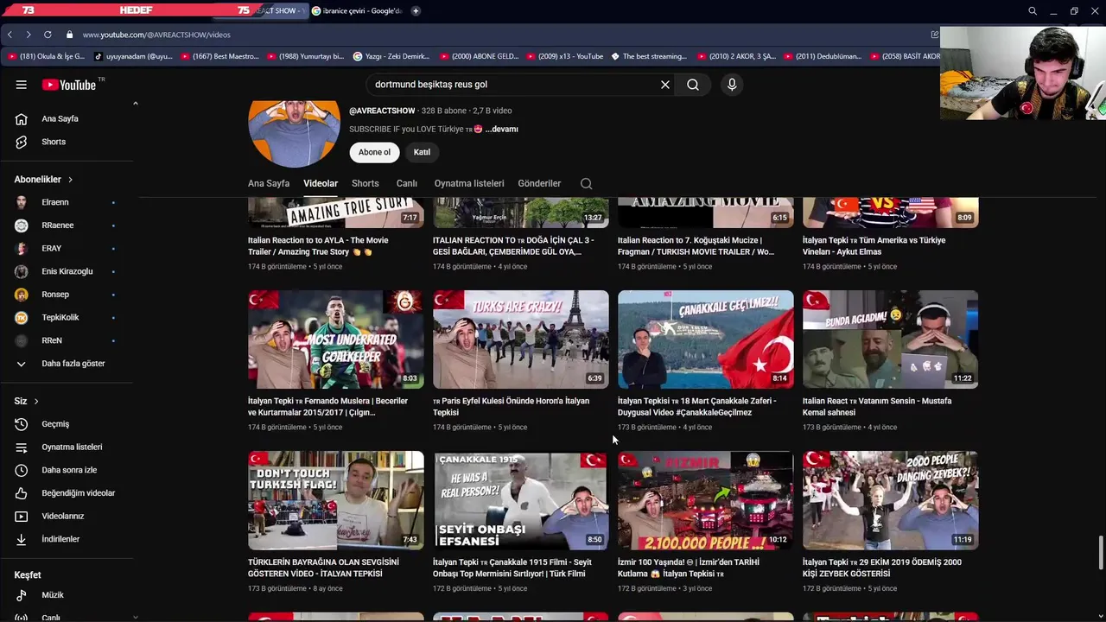Switch to channel Oynatma listeleri tab
This screenshot has width=1106, height=622.
pos(469,183)
